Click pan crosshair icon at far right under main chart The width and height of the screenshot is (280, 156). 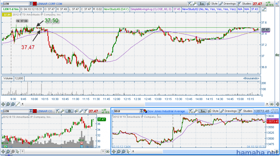tap(277, 104)
